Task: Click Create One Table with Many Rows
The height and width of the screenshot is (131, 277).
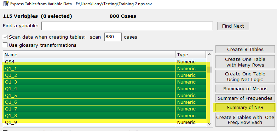Action: [x=245, y=62]
